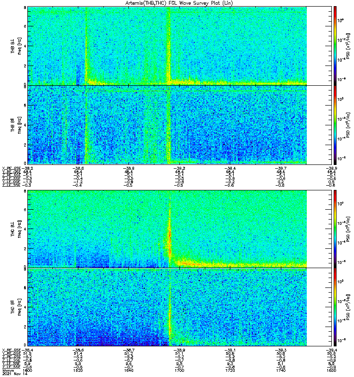Click the color bar beside the THC B⊥ panel
The image size is (354, 377).
pyautogui.click(x=335, y=229)
